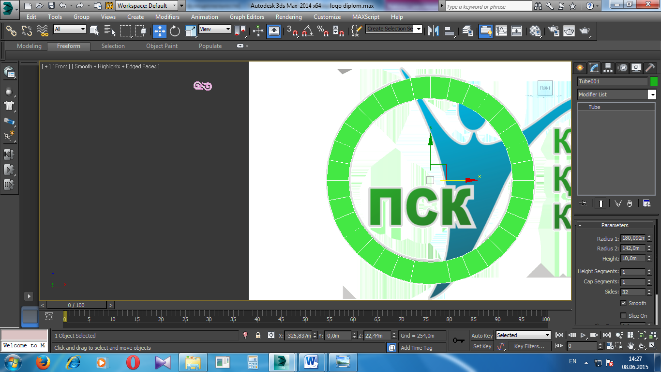Open the Material Editor icon
The height and width of the screenshot is (372, 661).
coord(535,31)
